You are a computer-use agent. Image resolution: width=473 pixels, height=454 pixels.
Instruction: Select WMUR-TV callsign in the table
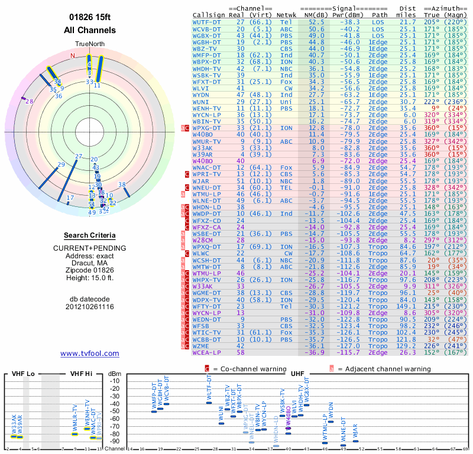(x=206, y=141)
